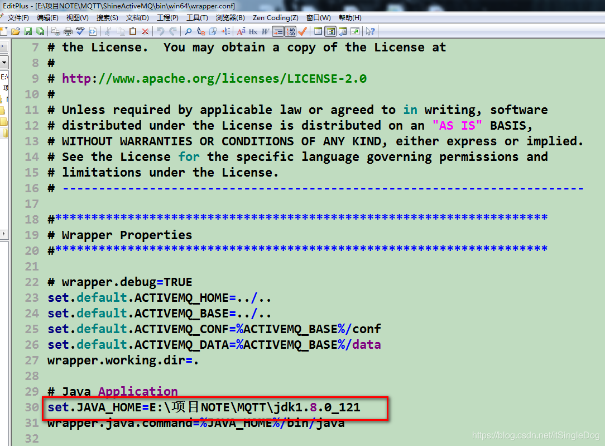Click '# Java Application' comment on line 29

tap(113, 391)
